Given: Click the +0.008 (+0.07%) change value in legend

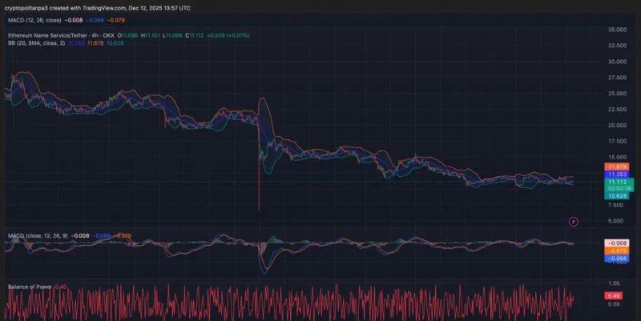Looking at the screenshot, I should point(228,35).
